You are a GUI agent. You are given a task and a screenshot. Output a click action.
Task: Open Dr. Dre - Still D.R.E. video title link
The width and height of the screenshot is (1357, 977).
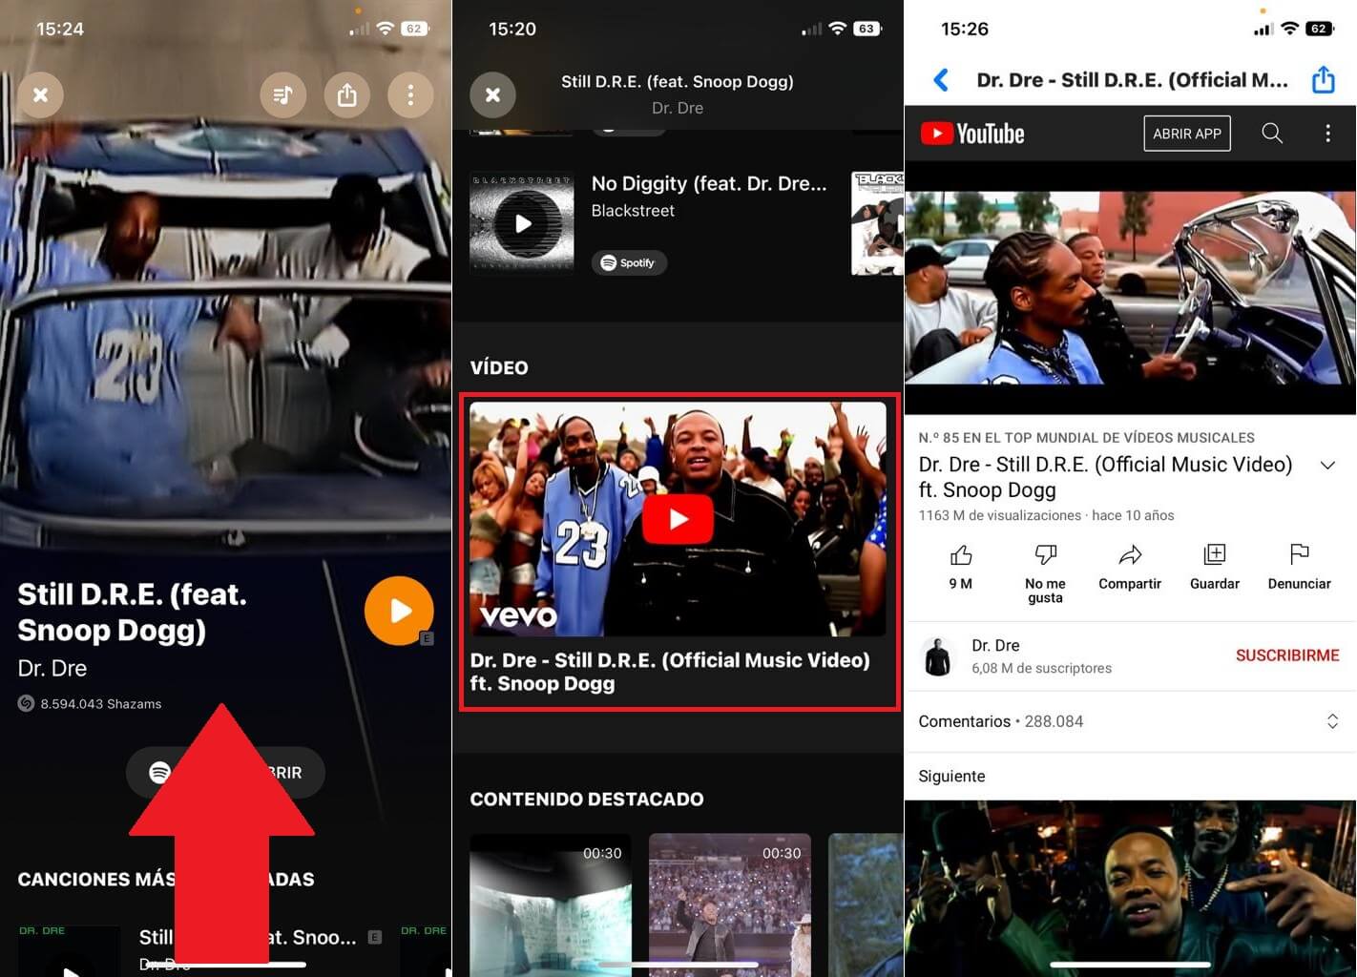coord(670,672)
